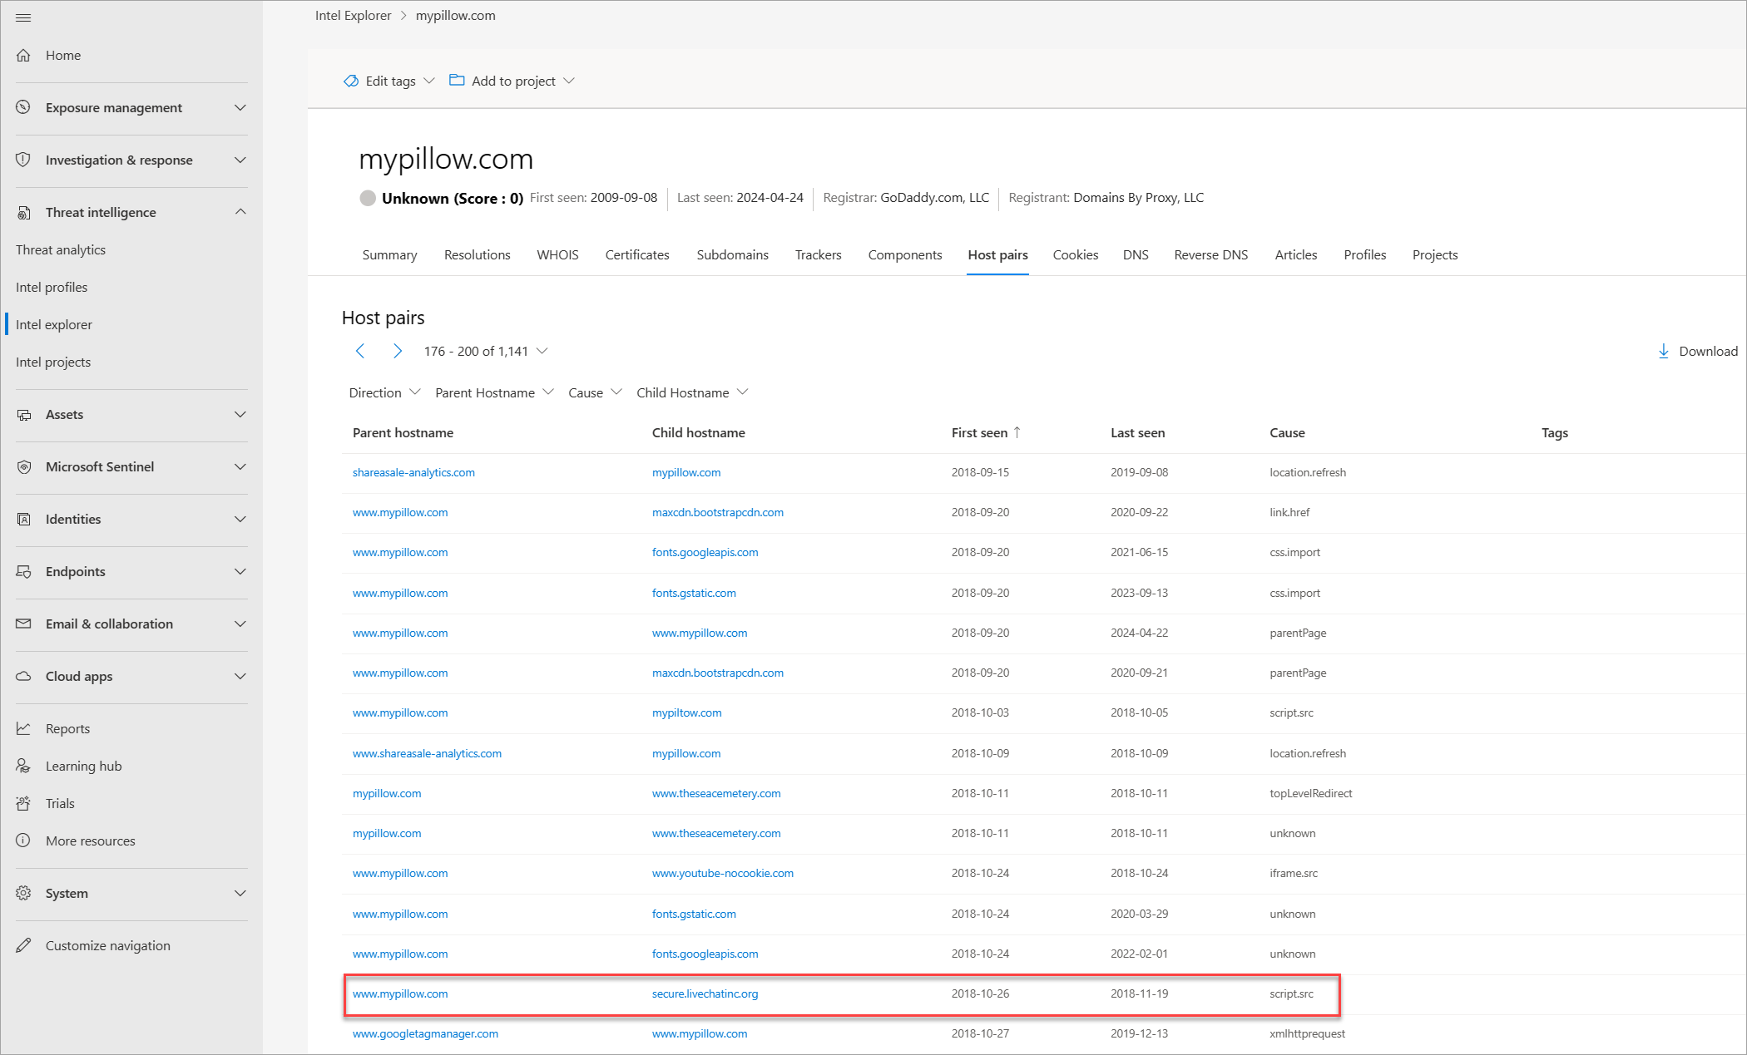This screenshot has width=1747, height=1055.
Task: Click the Home icon in sidebar
Action: pos(23,56)
